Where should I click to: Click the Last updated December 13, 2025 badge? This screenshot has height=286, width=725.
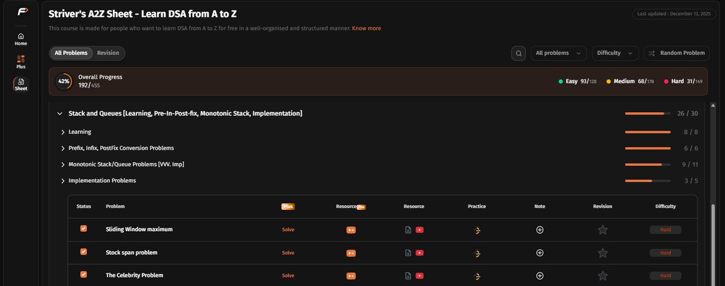pos(672,14)
